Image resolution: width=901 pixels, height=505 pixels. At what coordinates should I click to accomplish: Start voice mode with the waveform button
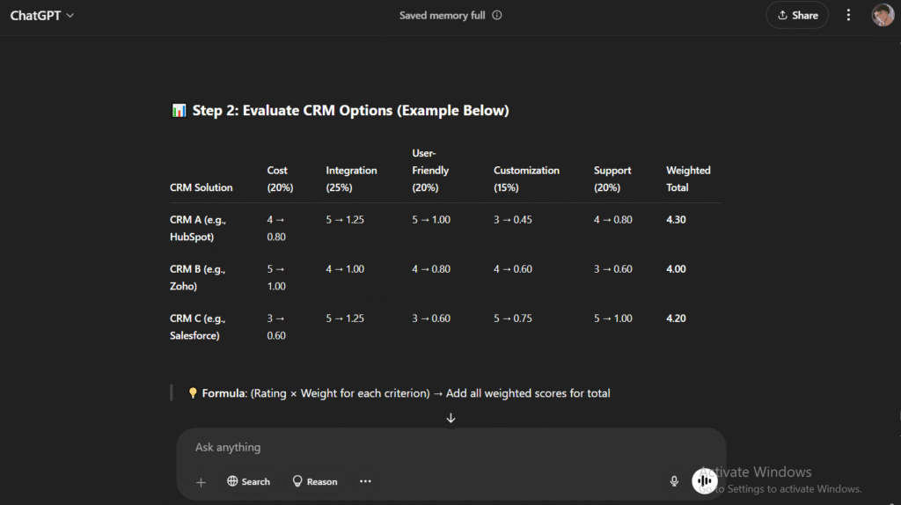tap(705, 481)
